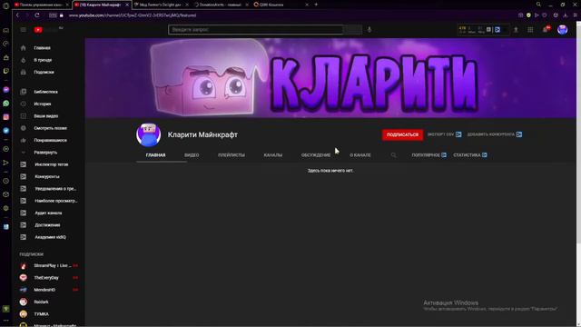Open the YouTube apps grid icon
The height and width of the screenshot is (327, 581).
tap(530, 30)
